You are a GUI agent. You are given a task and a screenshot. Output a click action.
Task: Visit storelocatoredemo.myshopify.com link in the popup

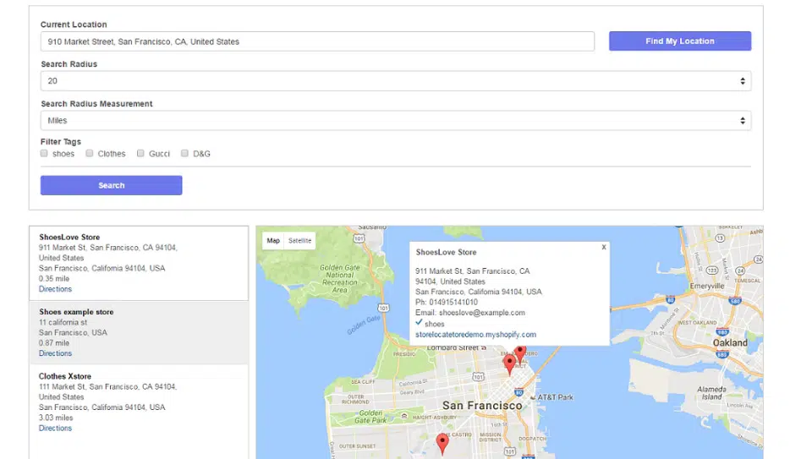tap(475, 335)
